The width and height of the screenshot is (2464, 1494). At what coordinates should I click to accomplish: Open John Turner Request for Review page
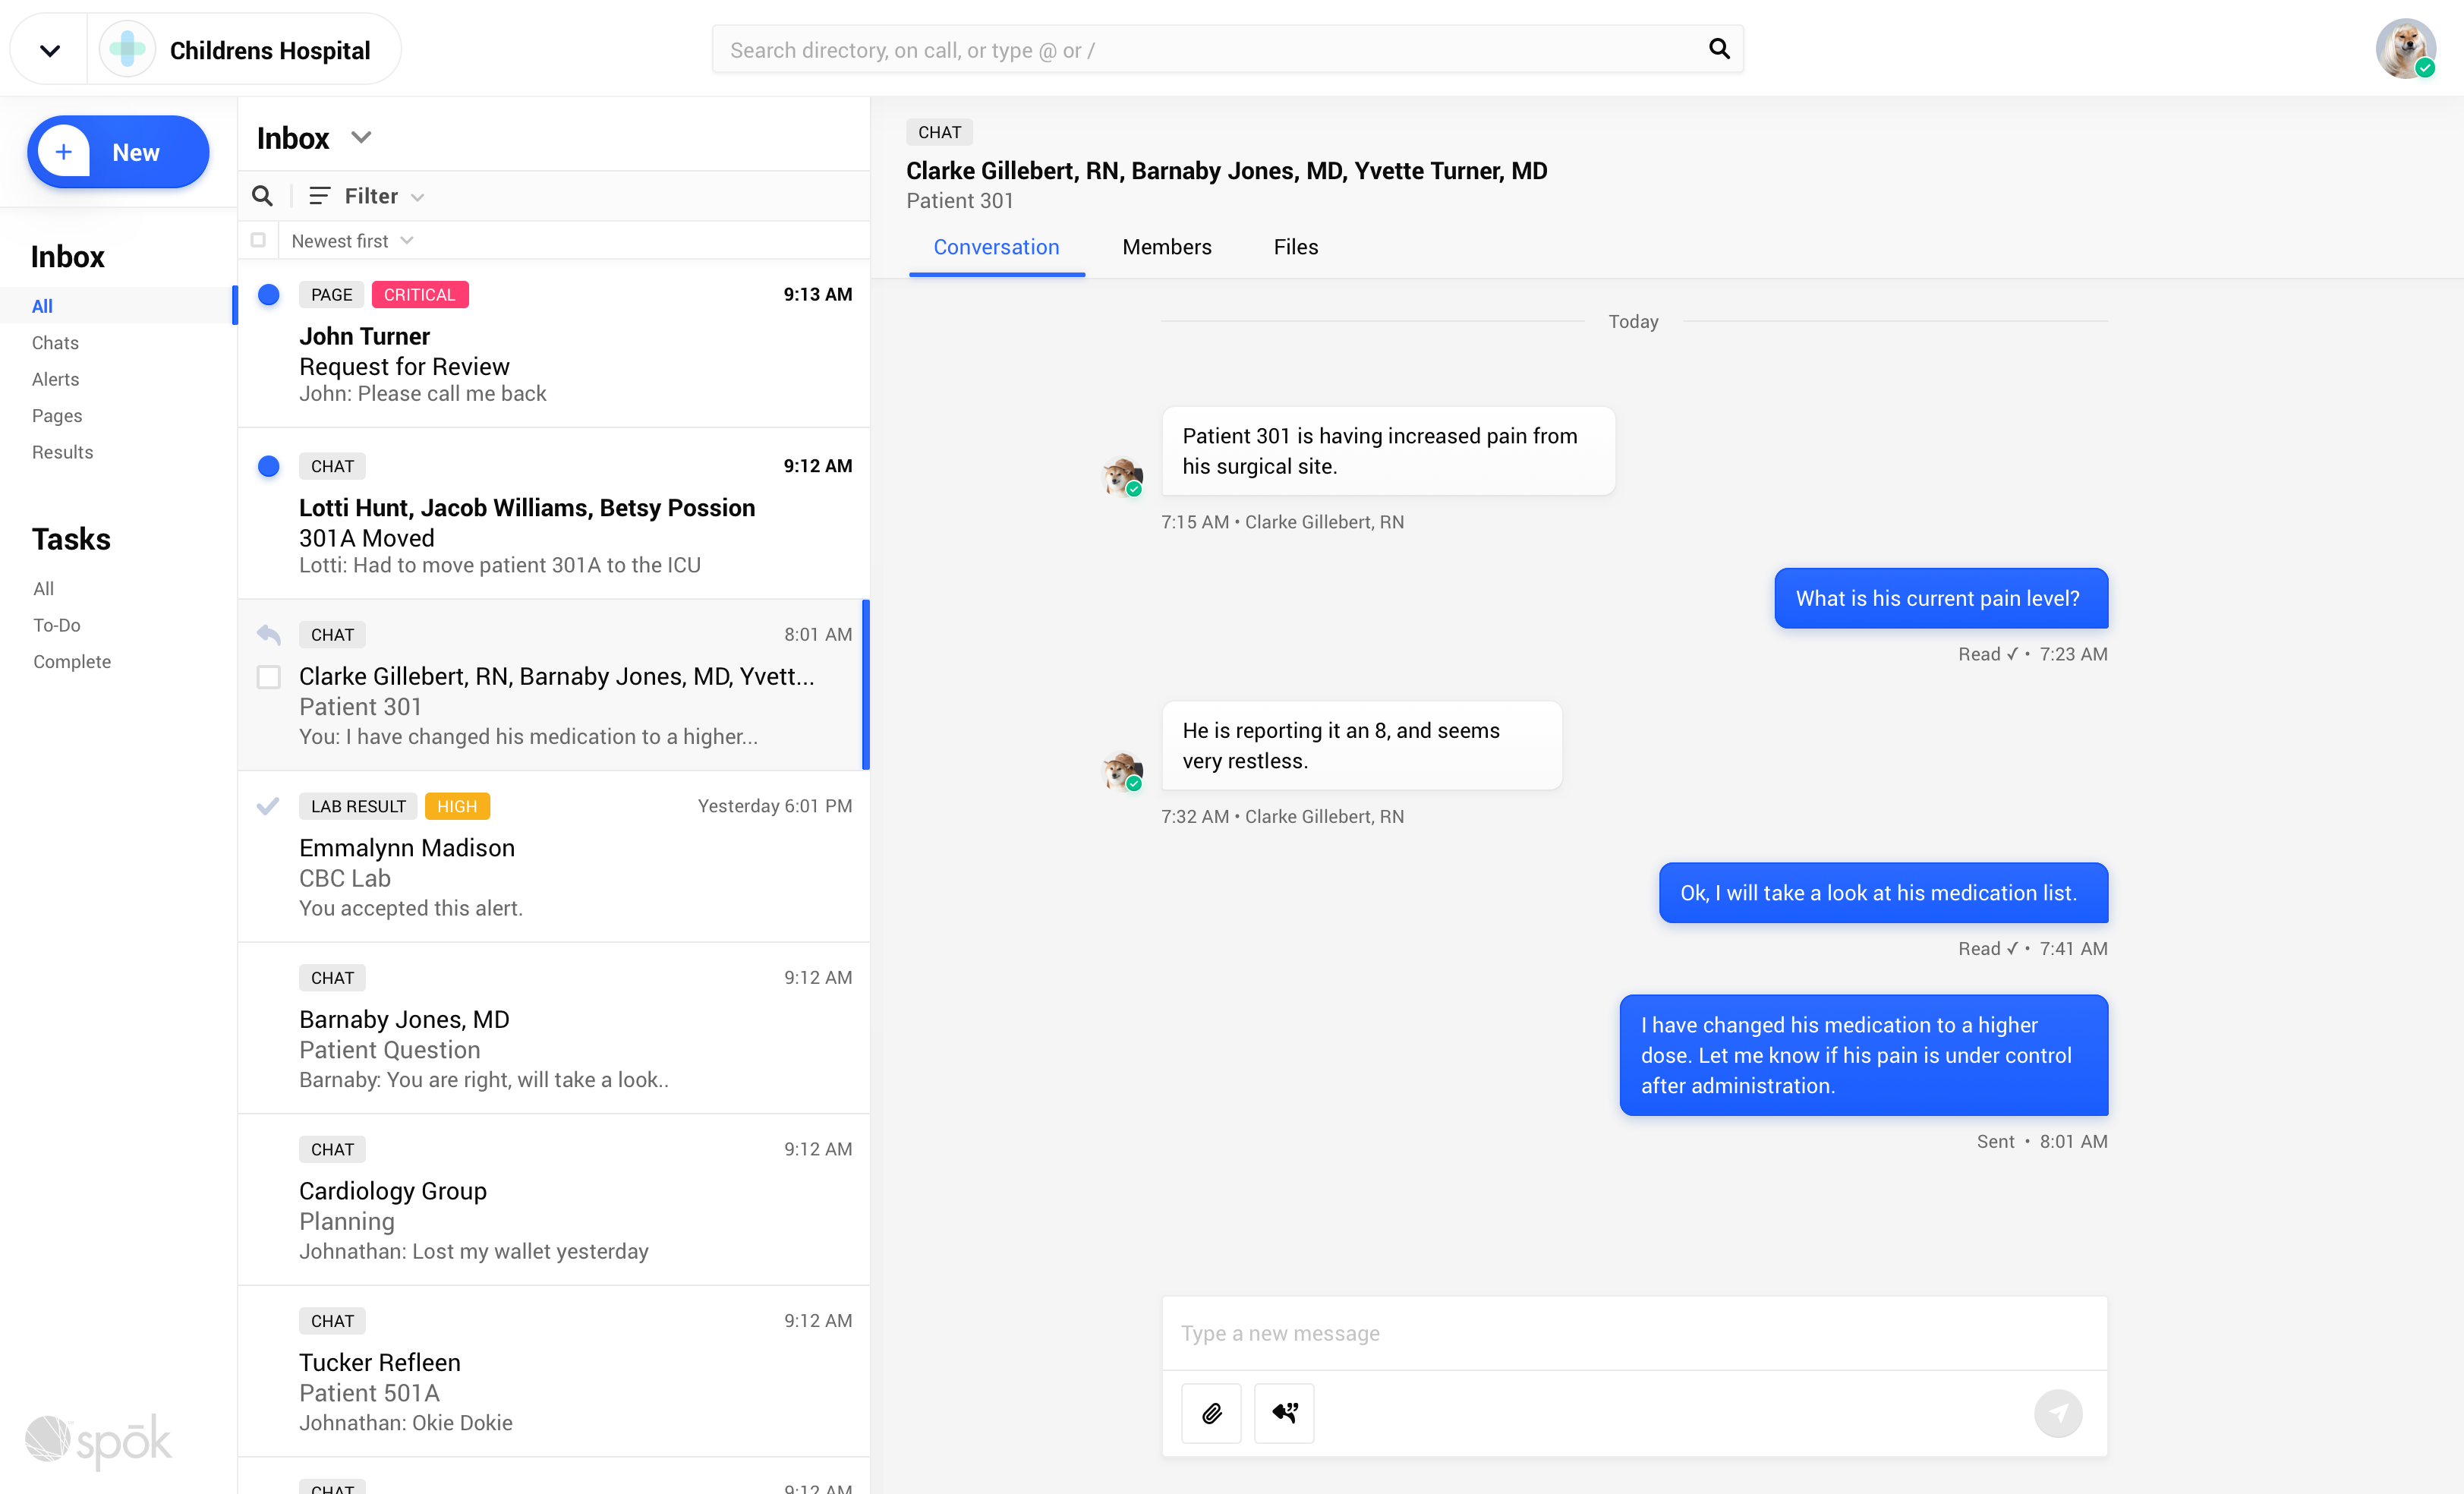pos(554,344)
